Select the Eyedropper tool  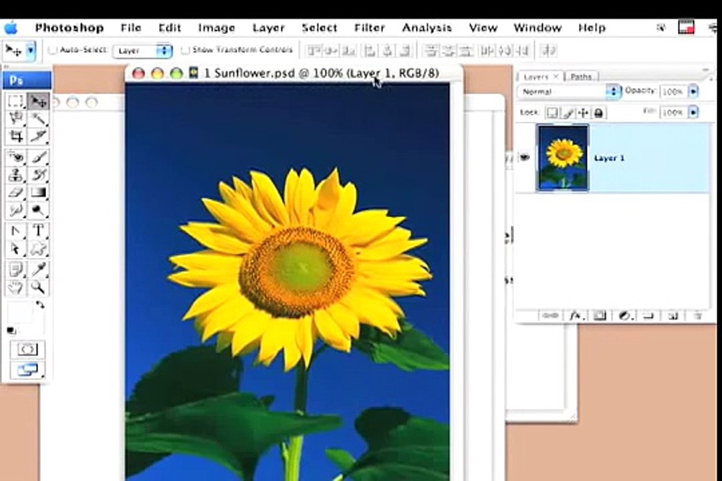[38, 269]
